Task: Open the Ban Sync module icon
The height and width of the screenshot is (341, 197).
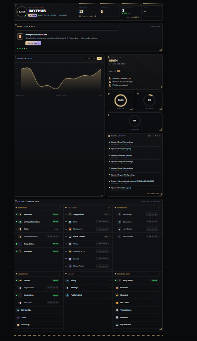Action: [x=20, y=302]
